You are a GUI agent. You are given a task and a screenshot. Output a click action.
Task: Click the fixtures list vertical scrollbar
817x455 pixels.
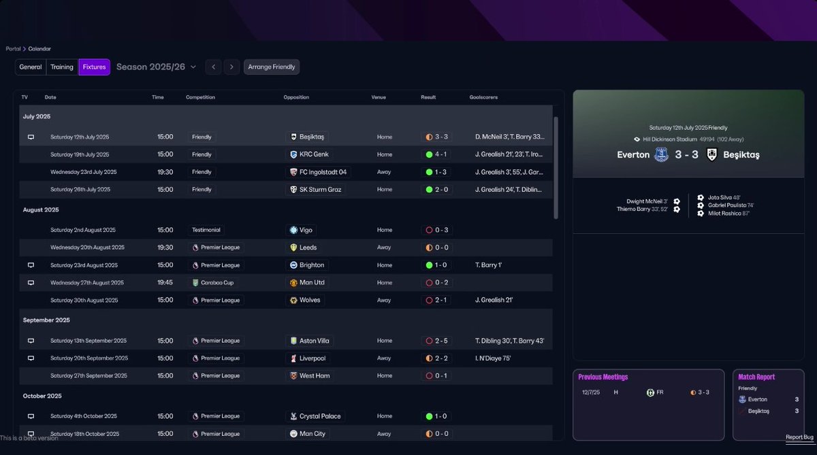(x=556, y=167)
